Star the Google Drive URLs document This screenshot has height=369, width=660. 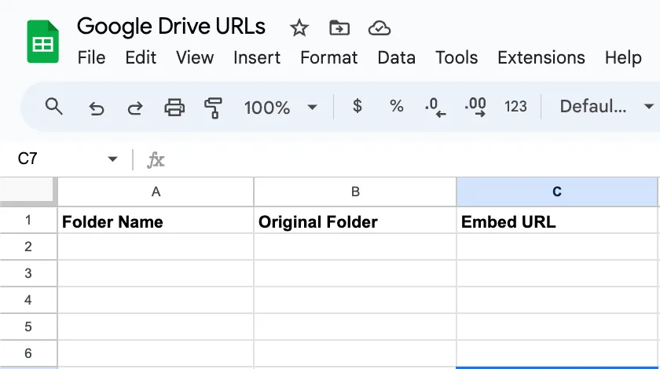click(x=299, y=28)
